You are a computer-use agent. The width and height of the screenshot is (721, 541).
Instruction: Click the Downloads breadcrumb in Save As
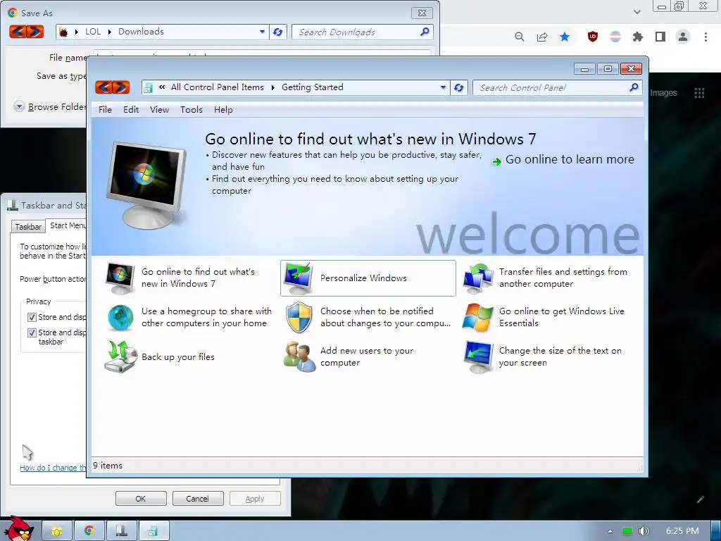pyautogui.click(x=141, y=31)
